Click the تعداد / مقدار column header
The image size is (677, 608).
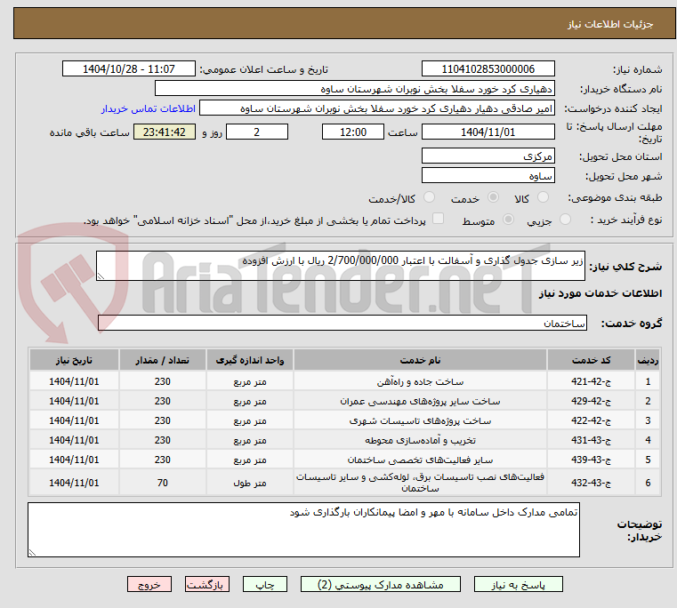162,360
